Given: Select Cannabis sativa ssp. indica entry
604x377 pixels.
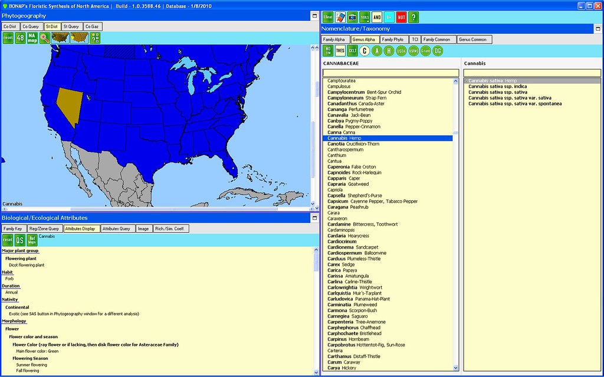Looking at the screenshot, I should pos(497,87).
